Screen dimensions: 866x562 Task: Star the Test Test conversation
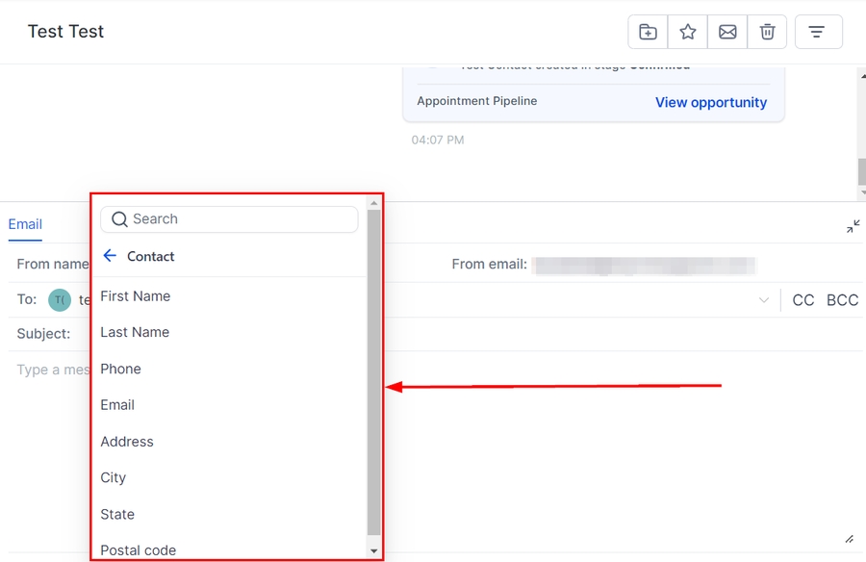(688, 32)
